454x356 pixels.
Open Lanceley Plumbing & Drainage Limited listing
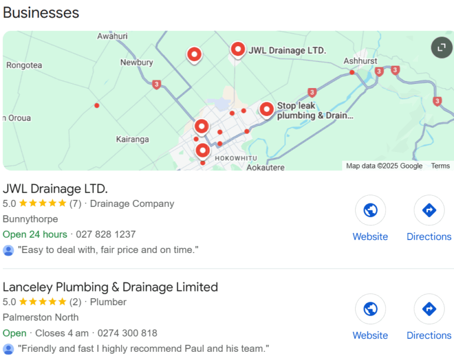point(111,287)
